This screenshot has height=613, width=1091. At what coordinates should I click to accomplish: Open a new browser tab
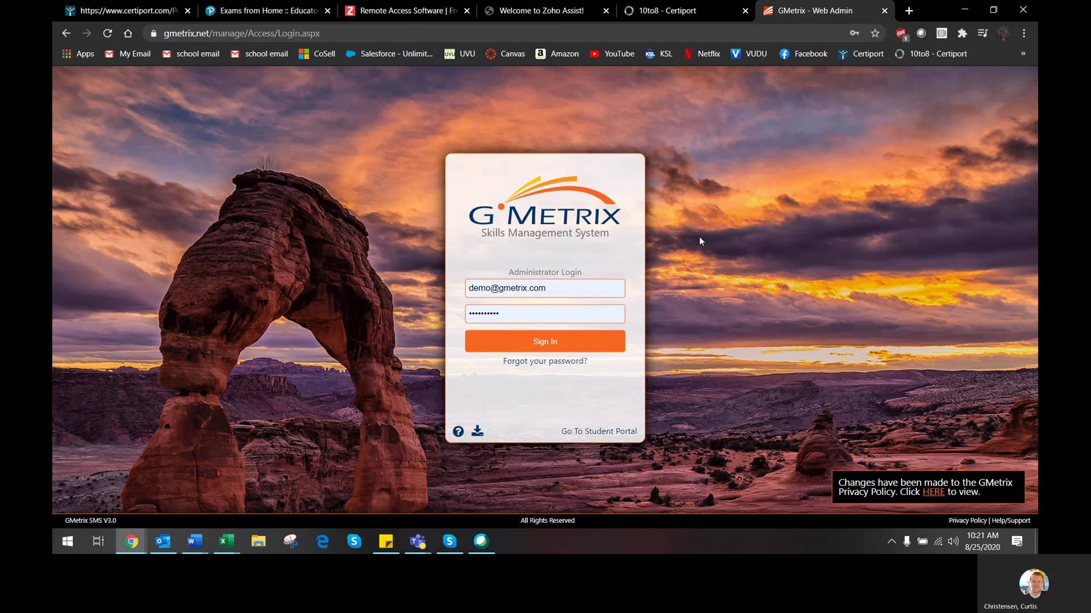pyautogui.click(x=909, y=11)
